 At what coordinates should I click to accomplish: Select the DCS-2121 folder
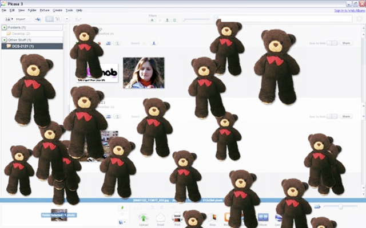click(32, 46)
